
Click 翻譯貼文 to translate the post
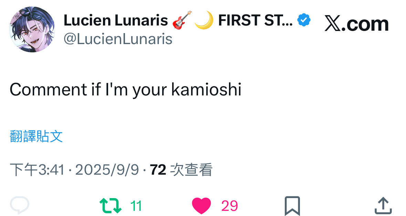pos(36,137)
